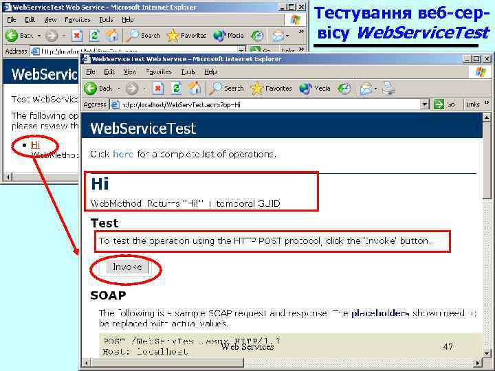
Task: Click Stop icon in front browser toolbar
Action: 158,89
